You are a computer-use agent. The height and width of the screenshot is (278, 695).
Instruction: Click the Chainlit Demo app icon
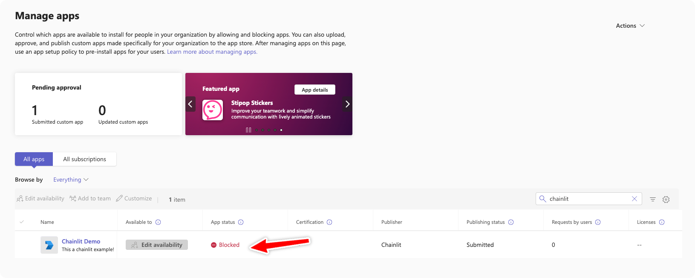pos(49,245)
